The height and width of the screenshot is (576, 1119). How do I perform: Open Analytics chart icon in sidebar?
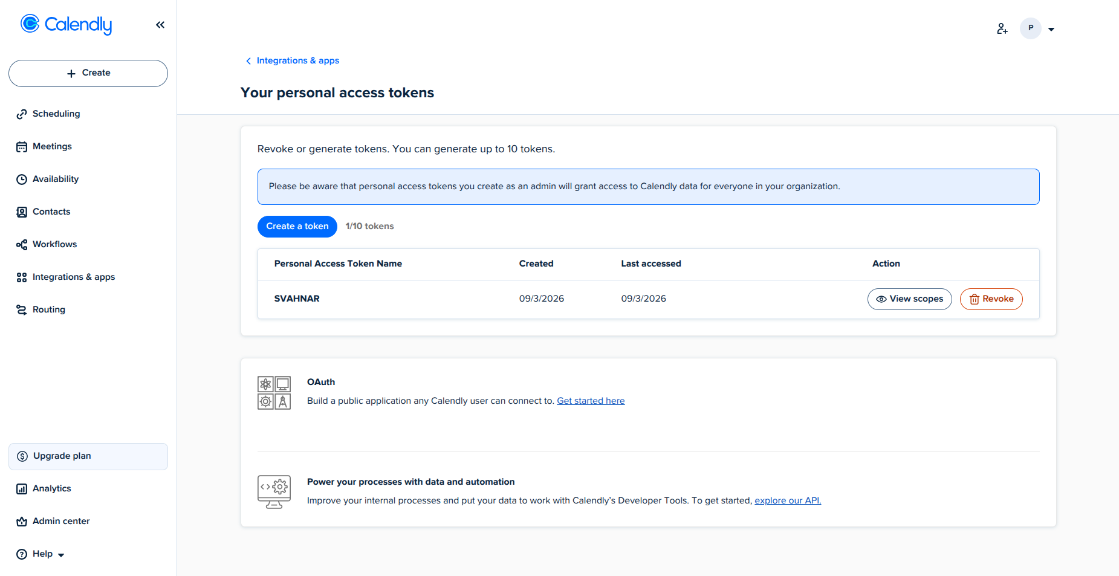coord(22,488)
